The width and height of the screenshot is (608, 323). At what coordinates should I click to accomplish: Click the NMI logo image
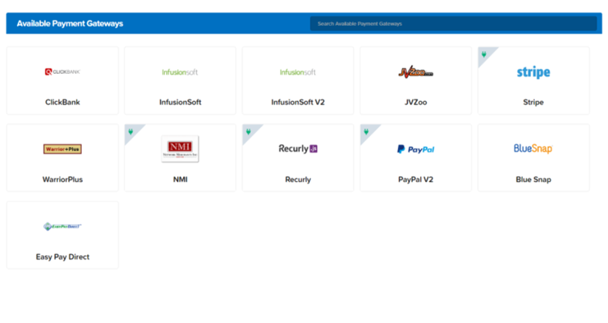[x=180, y=149]
